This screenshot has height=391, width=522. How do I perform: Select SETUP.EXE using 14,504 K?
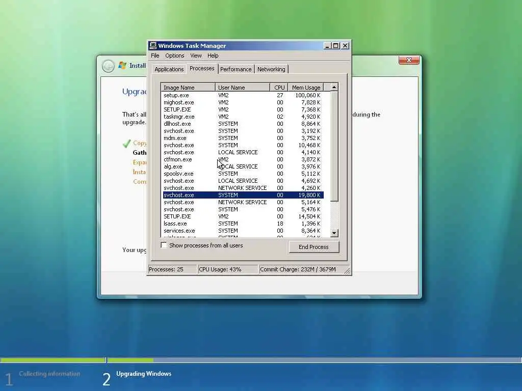point(243,216)
